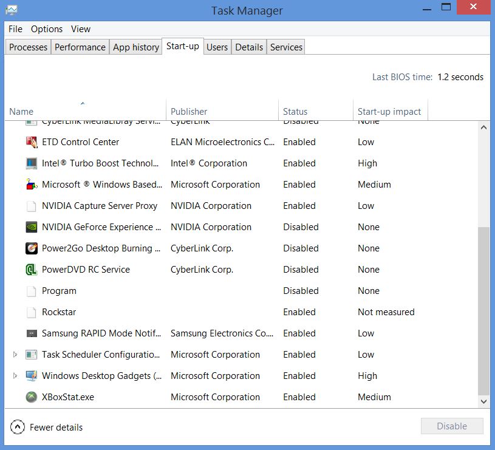Screen dimensions: 495x450
Task: Click the ELAN Microelectronics publisher cell
Action: (x=222, y=142)
